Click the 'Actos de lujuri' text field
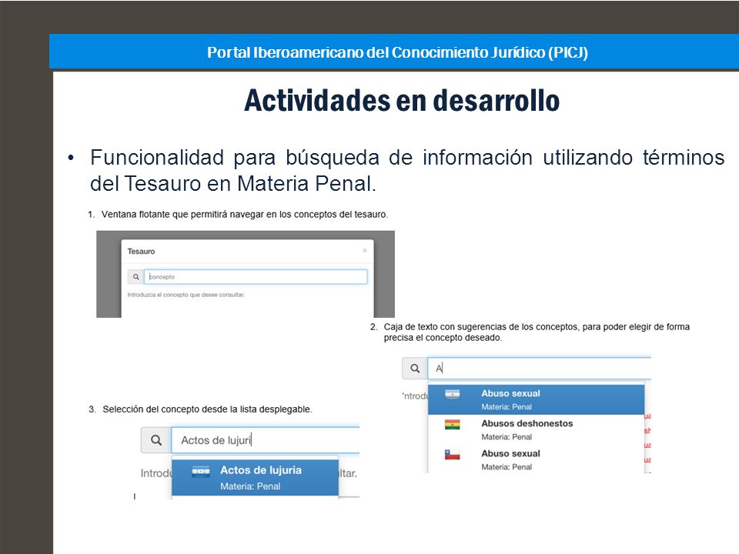Image resolution: width=739 pixels, height=554 pixels. (x=266, y=440)
